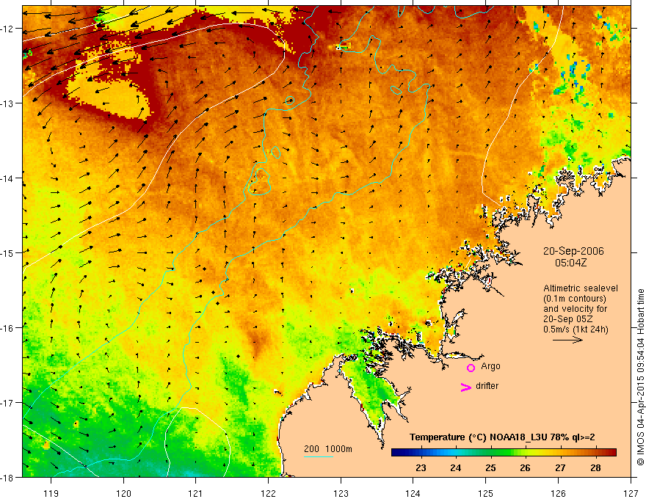Click the 'drifter' legend label
This screenshot has height=499, width=646.
(x=487, y=386)
